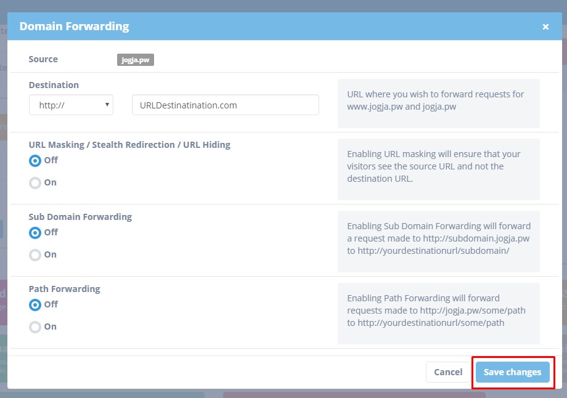The height and width of the screenshot is (398, 567).
Task: Enable Path Forwarding
Action: point(35,327)
